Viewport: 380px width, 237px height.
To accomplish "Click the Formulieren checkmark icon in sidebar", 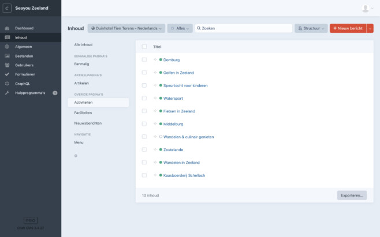I will 7,74.
